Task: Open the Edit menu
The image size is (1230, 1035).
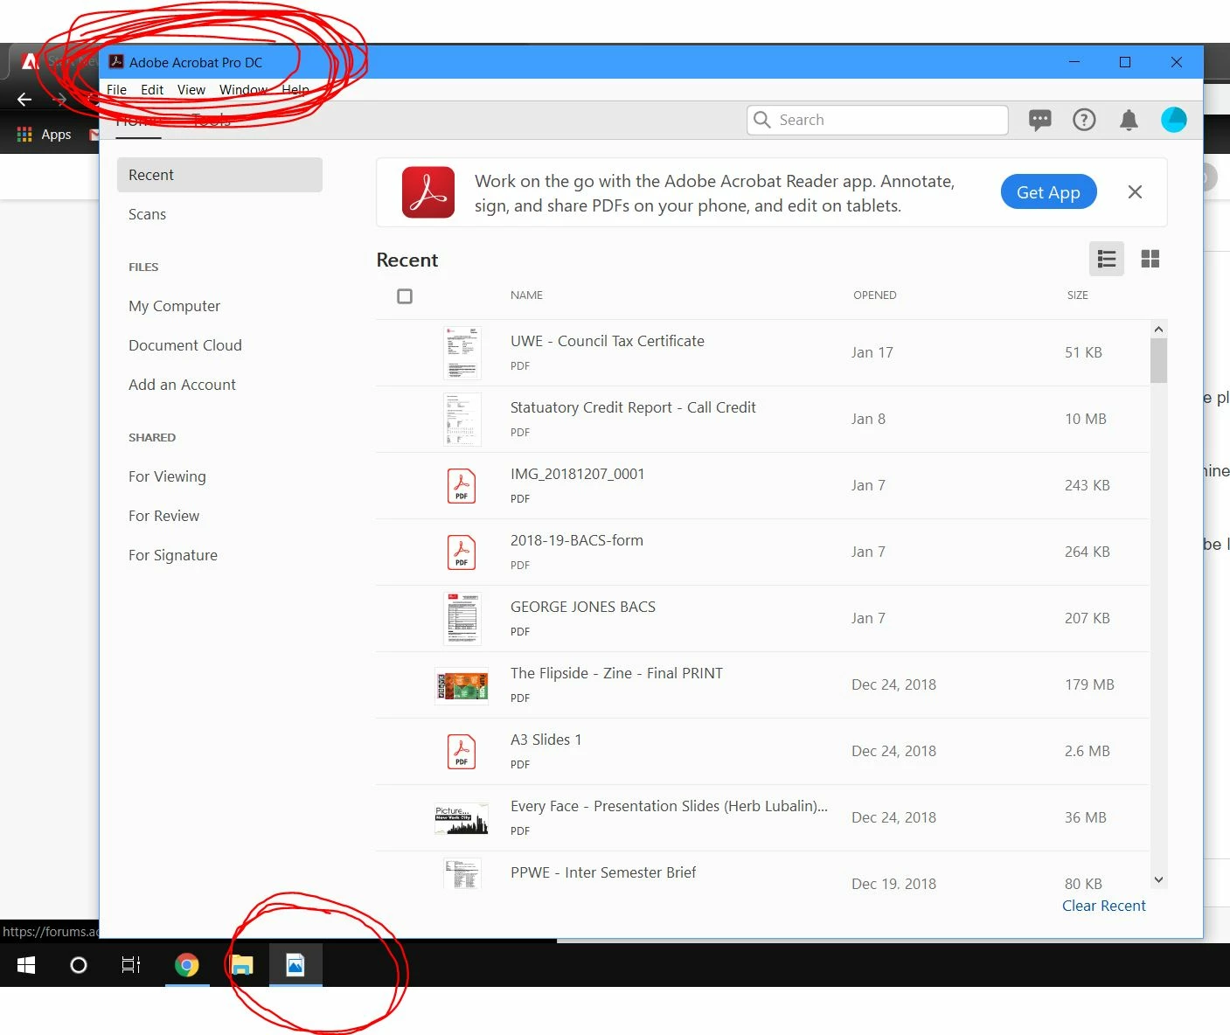Action: click(152, 90)
